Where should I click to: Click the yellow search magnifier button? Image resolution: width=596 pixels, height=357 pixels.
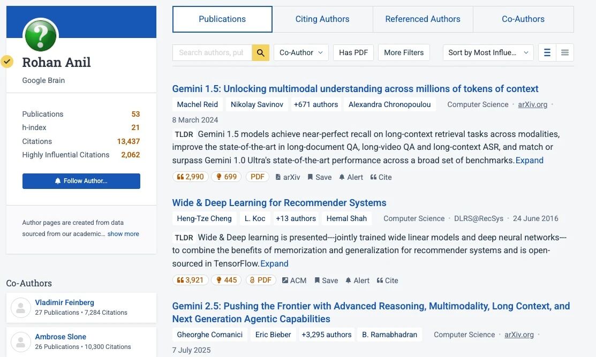point(260,52)
